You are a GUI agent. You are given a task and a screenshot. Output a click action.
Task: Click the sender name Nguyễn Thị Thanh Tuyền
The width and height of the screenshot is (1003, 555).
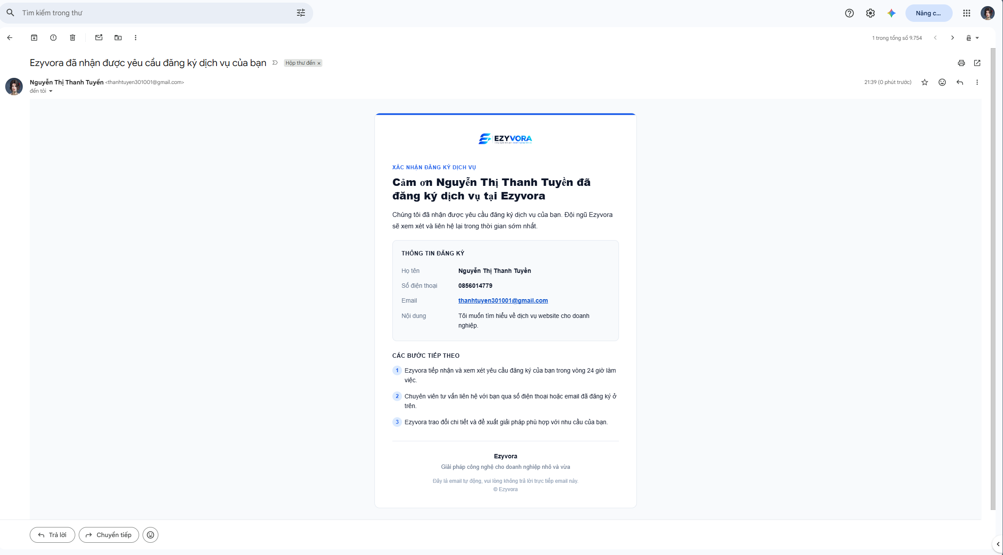pyautogui.click(x=66, y=82)
